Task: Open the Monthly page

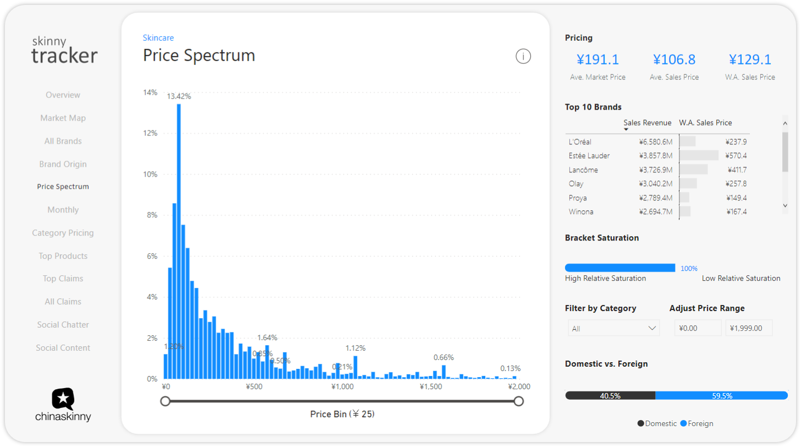Action: click(63, 210)
